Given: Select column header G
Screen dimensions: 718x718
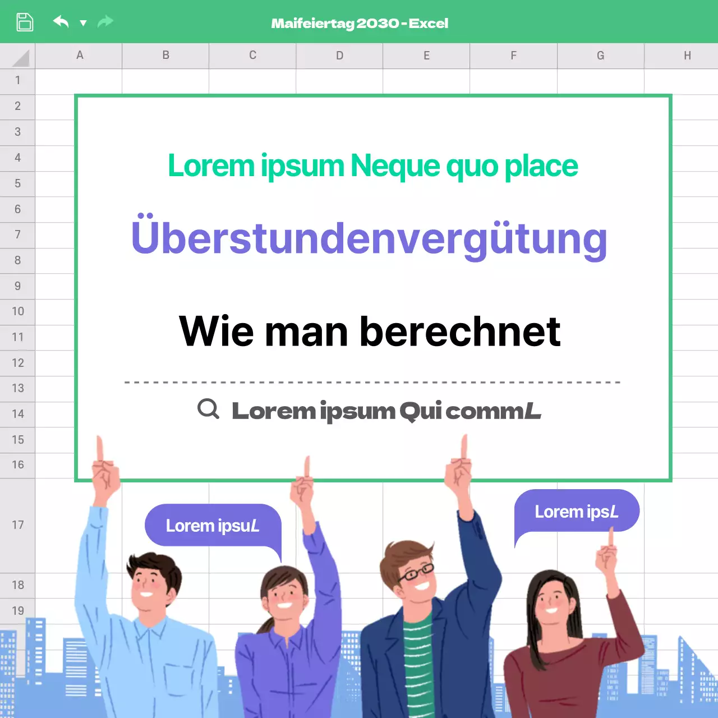Looking at the screenshot, I should 600,56.
